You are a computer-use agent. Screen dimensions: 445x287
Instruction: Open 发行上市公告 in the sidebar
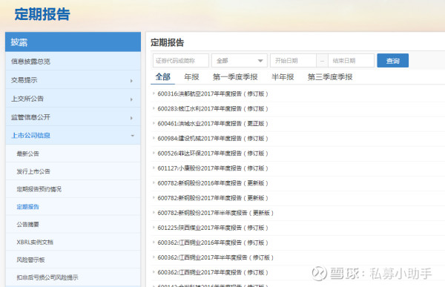(73, 171)
